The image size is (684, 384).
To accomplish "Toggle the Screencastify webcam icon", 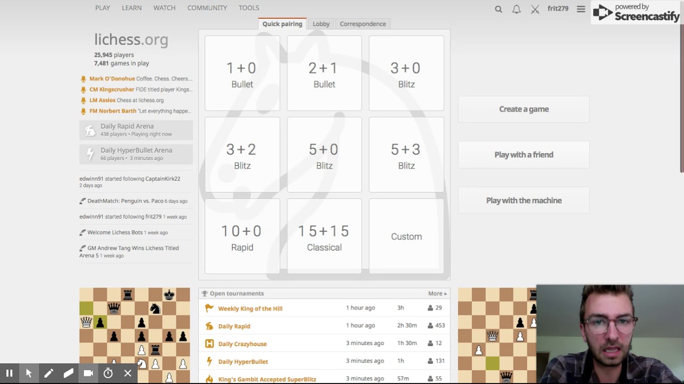I will [88, 373].
